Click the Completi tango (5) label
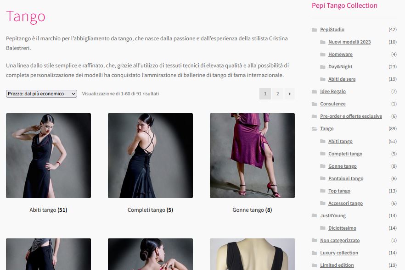 tap(150, 210)
